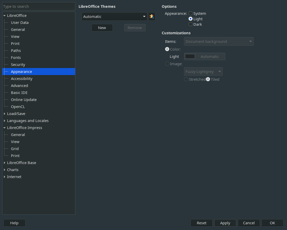
Task: Confirm with the OK button
Action: pyautogui.click(x=272, y=223)
